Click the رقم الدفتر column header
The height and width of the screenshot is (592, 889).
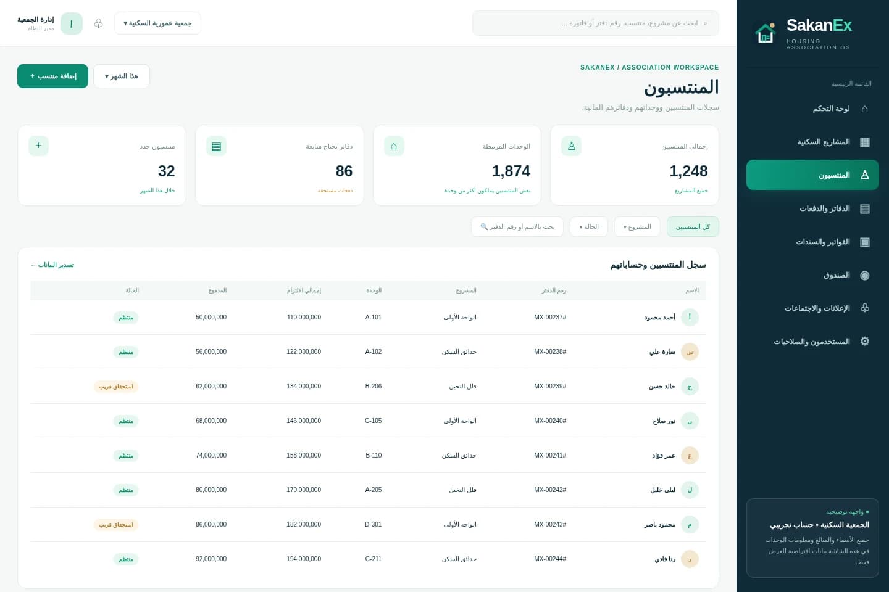pyautogui.click(x=554, y=290)
